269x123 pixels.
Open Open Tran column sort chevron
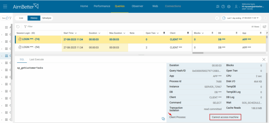click(158, 33)
